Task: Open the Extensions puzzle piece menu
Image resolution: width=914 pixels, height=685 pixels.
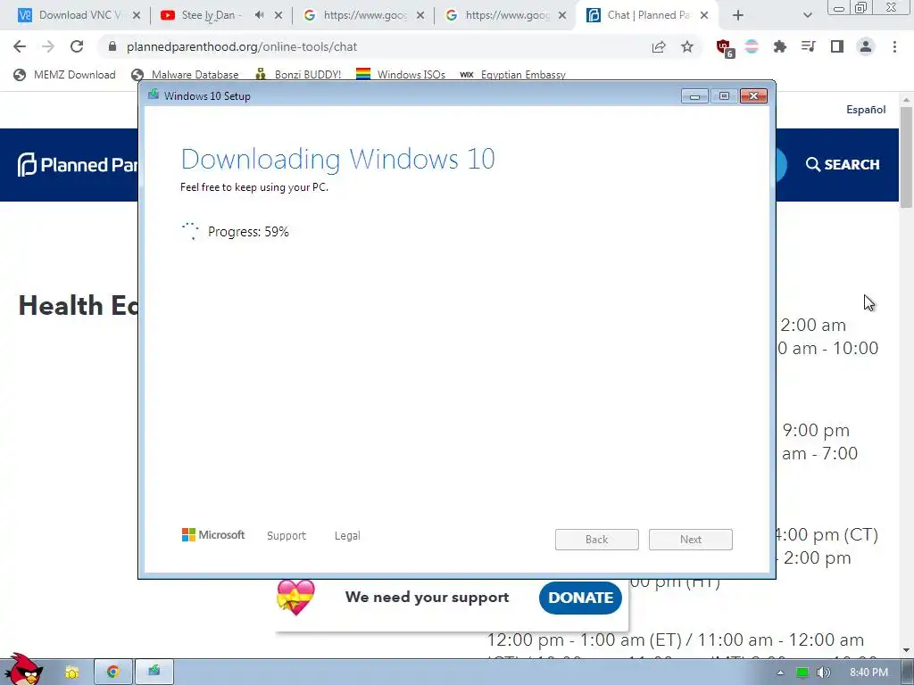Action: pos(779,46)
